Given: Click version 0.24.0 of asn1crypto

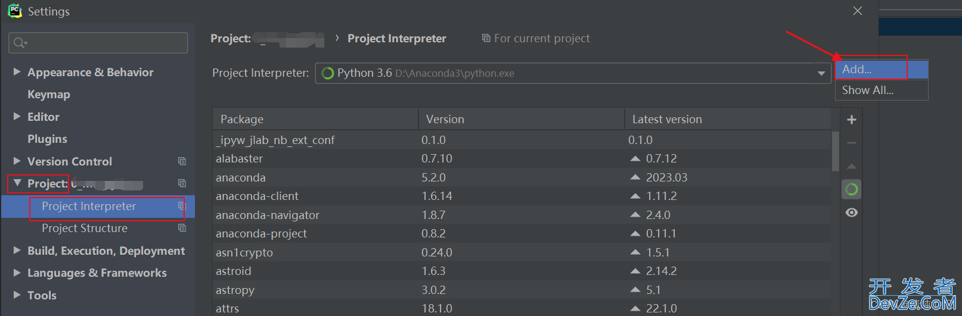Looking at the screenshot, I should [x=437, y=252].
